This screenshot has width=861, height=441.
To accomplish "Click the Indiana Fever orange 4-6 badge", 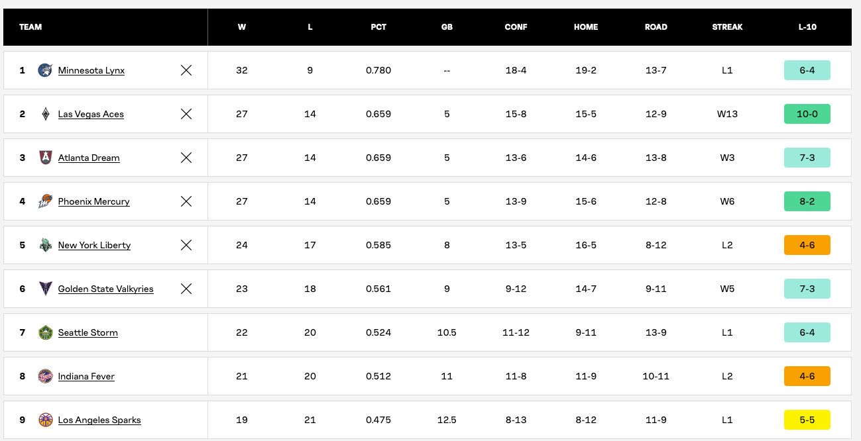I will [807, 376].
